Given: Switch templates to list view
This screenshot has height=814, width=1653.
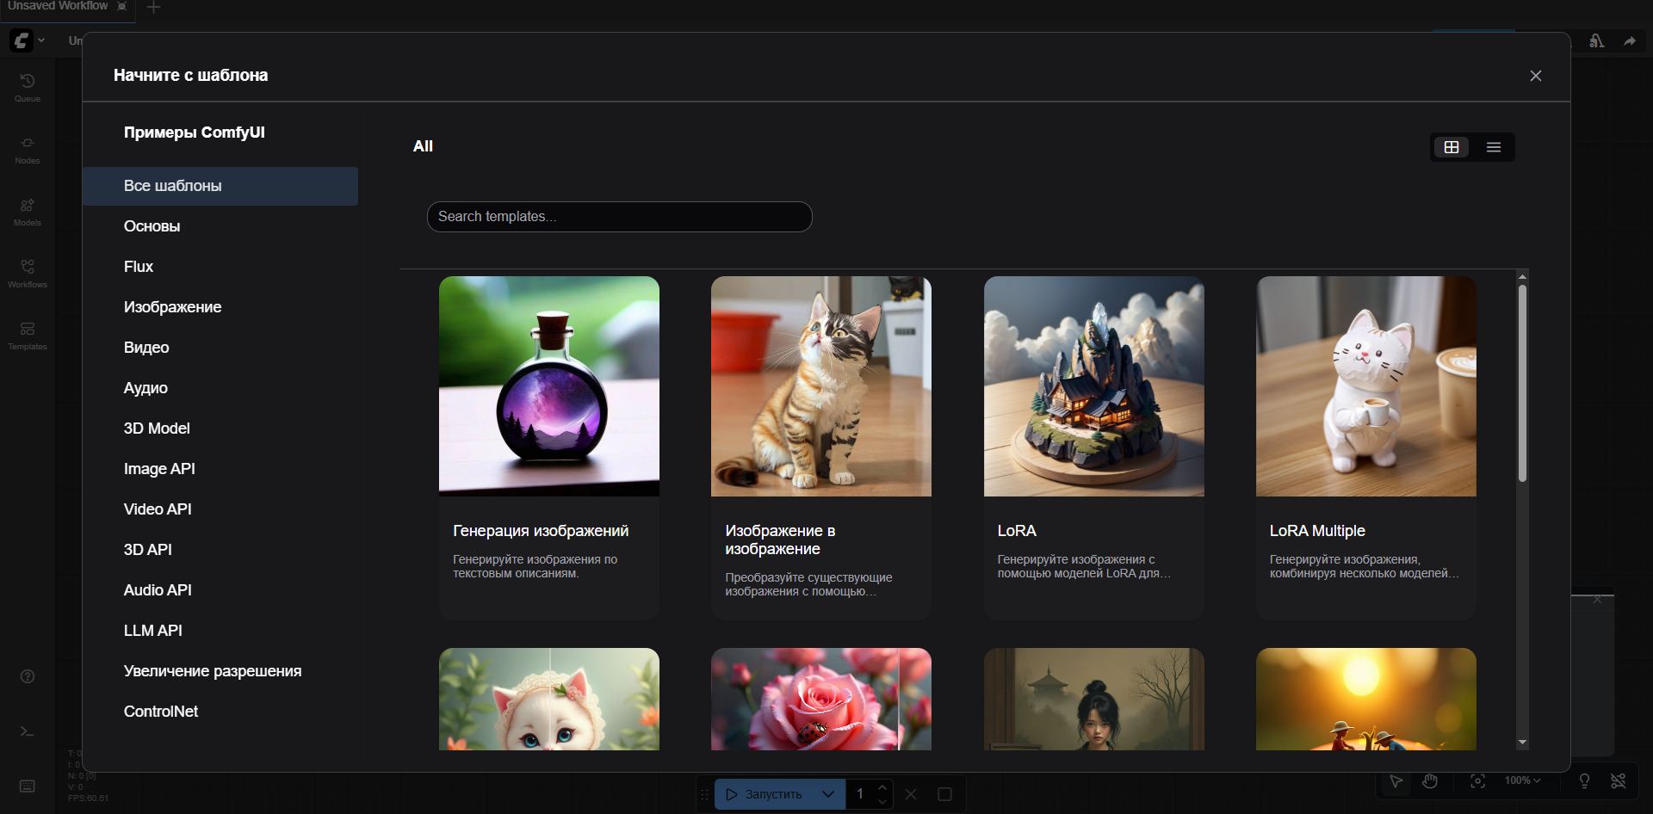Looking at the screenshot, I should pyautogui.click(x=1494, y=147).
